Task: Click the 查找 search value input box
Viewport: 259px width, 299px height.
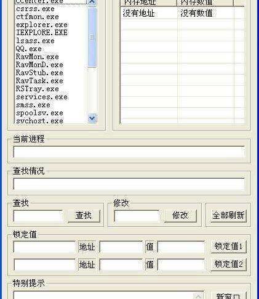Action: 38,216
